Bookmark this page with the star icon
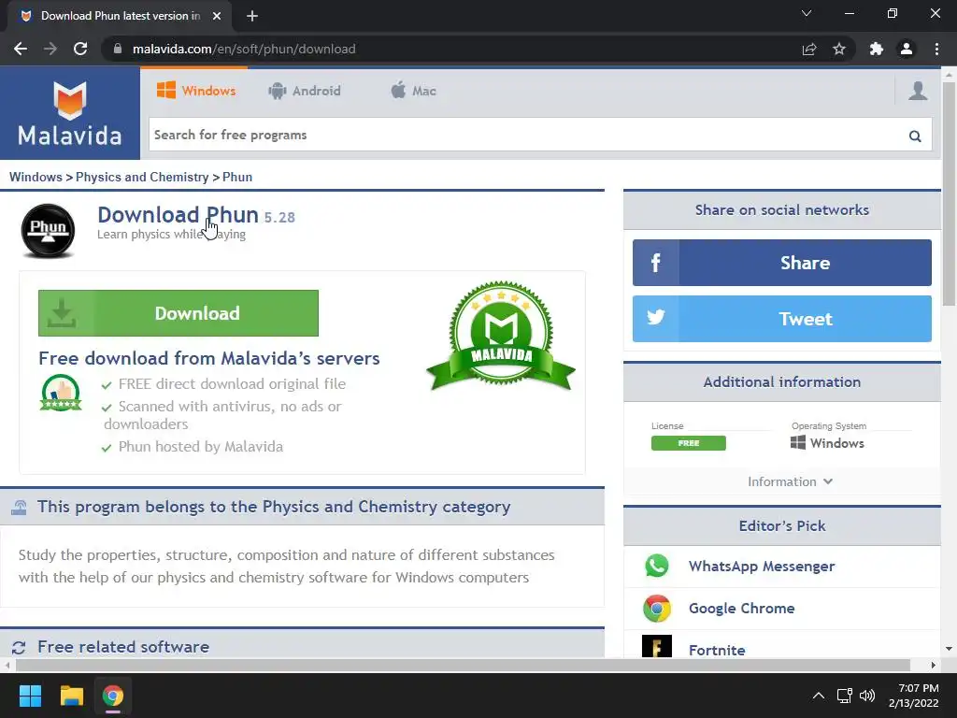The width and height of the screenshot is (957, 718). pos(839,49)
